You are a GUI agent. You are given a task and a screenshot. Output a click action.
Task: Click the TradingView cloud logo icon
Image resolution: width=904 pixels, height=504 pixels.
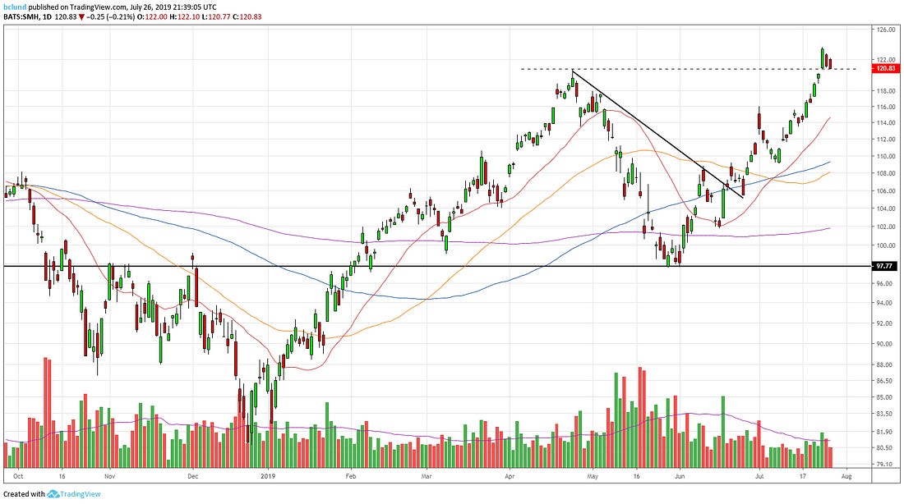pos(54,494)
